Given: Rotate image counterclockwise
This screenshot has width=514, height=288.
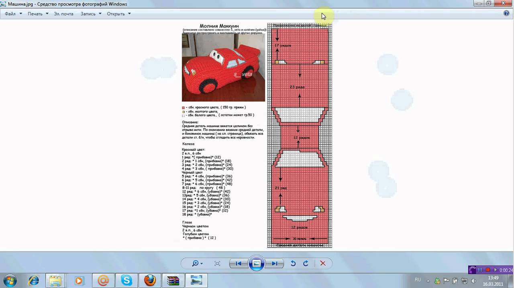Looking at the screenshot, I should 293,264.
